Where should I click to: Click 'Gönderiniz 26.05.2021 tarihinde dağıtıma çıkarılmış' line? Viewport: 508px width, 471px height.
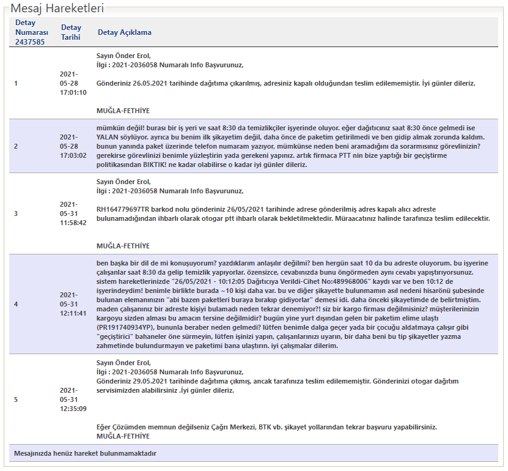[285, 83]
